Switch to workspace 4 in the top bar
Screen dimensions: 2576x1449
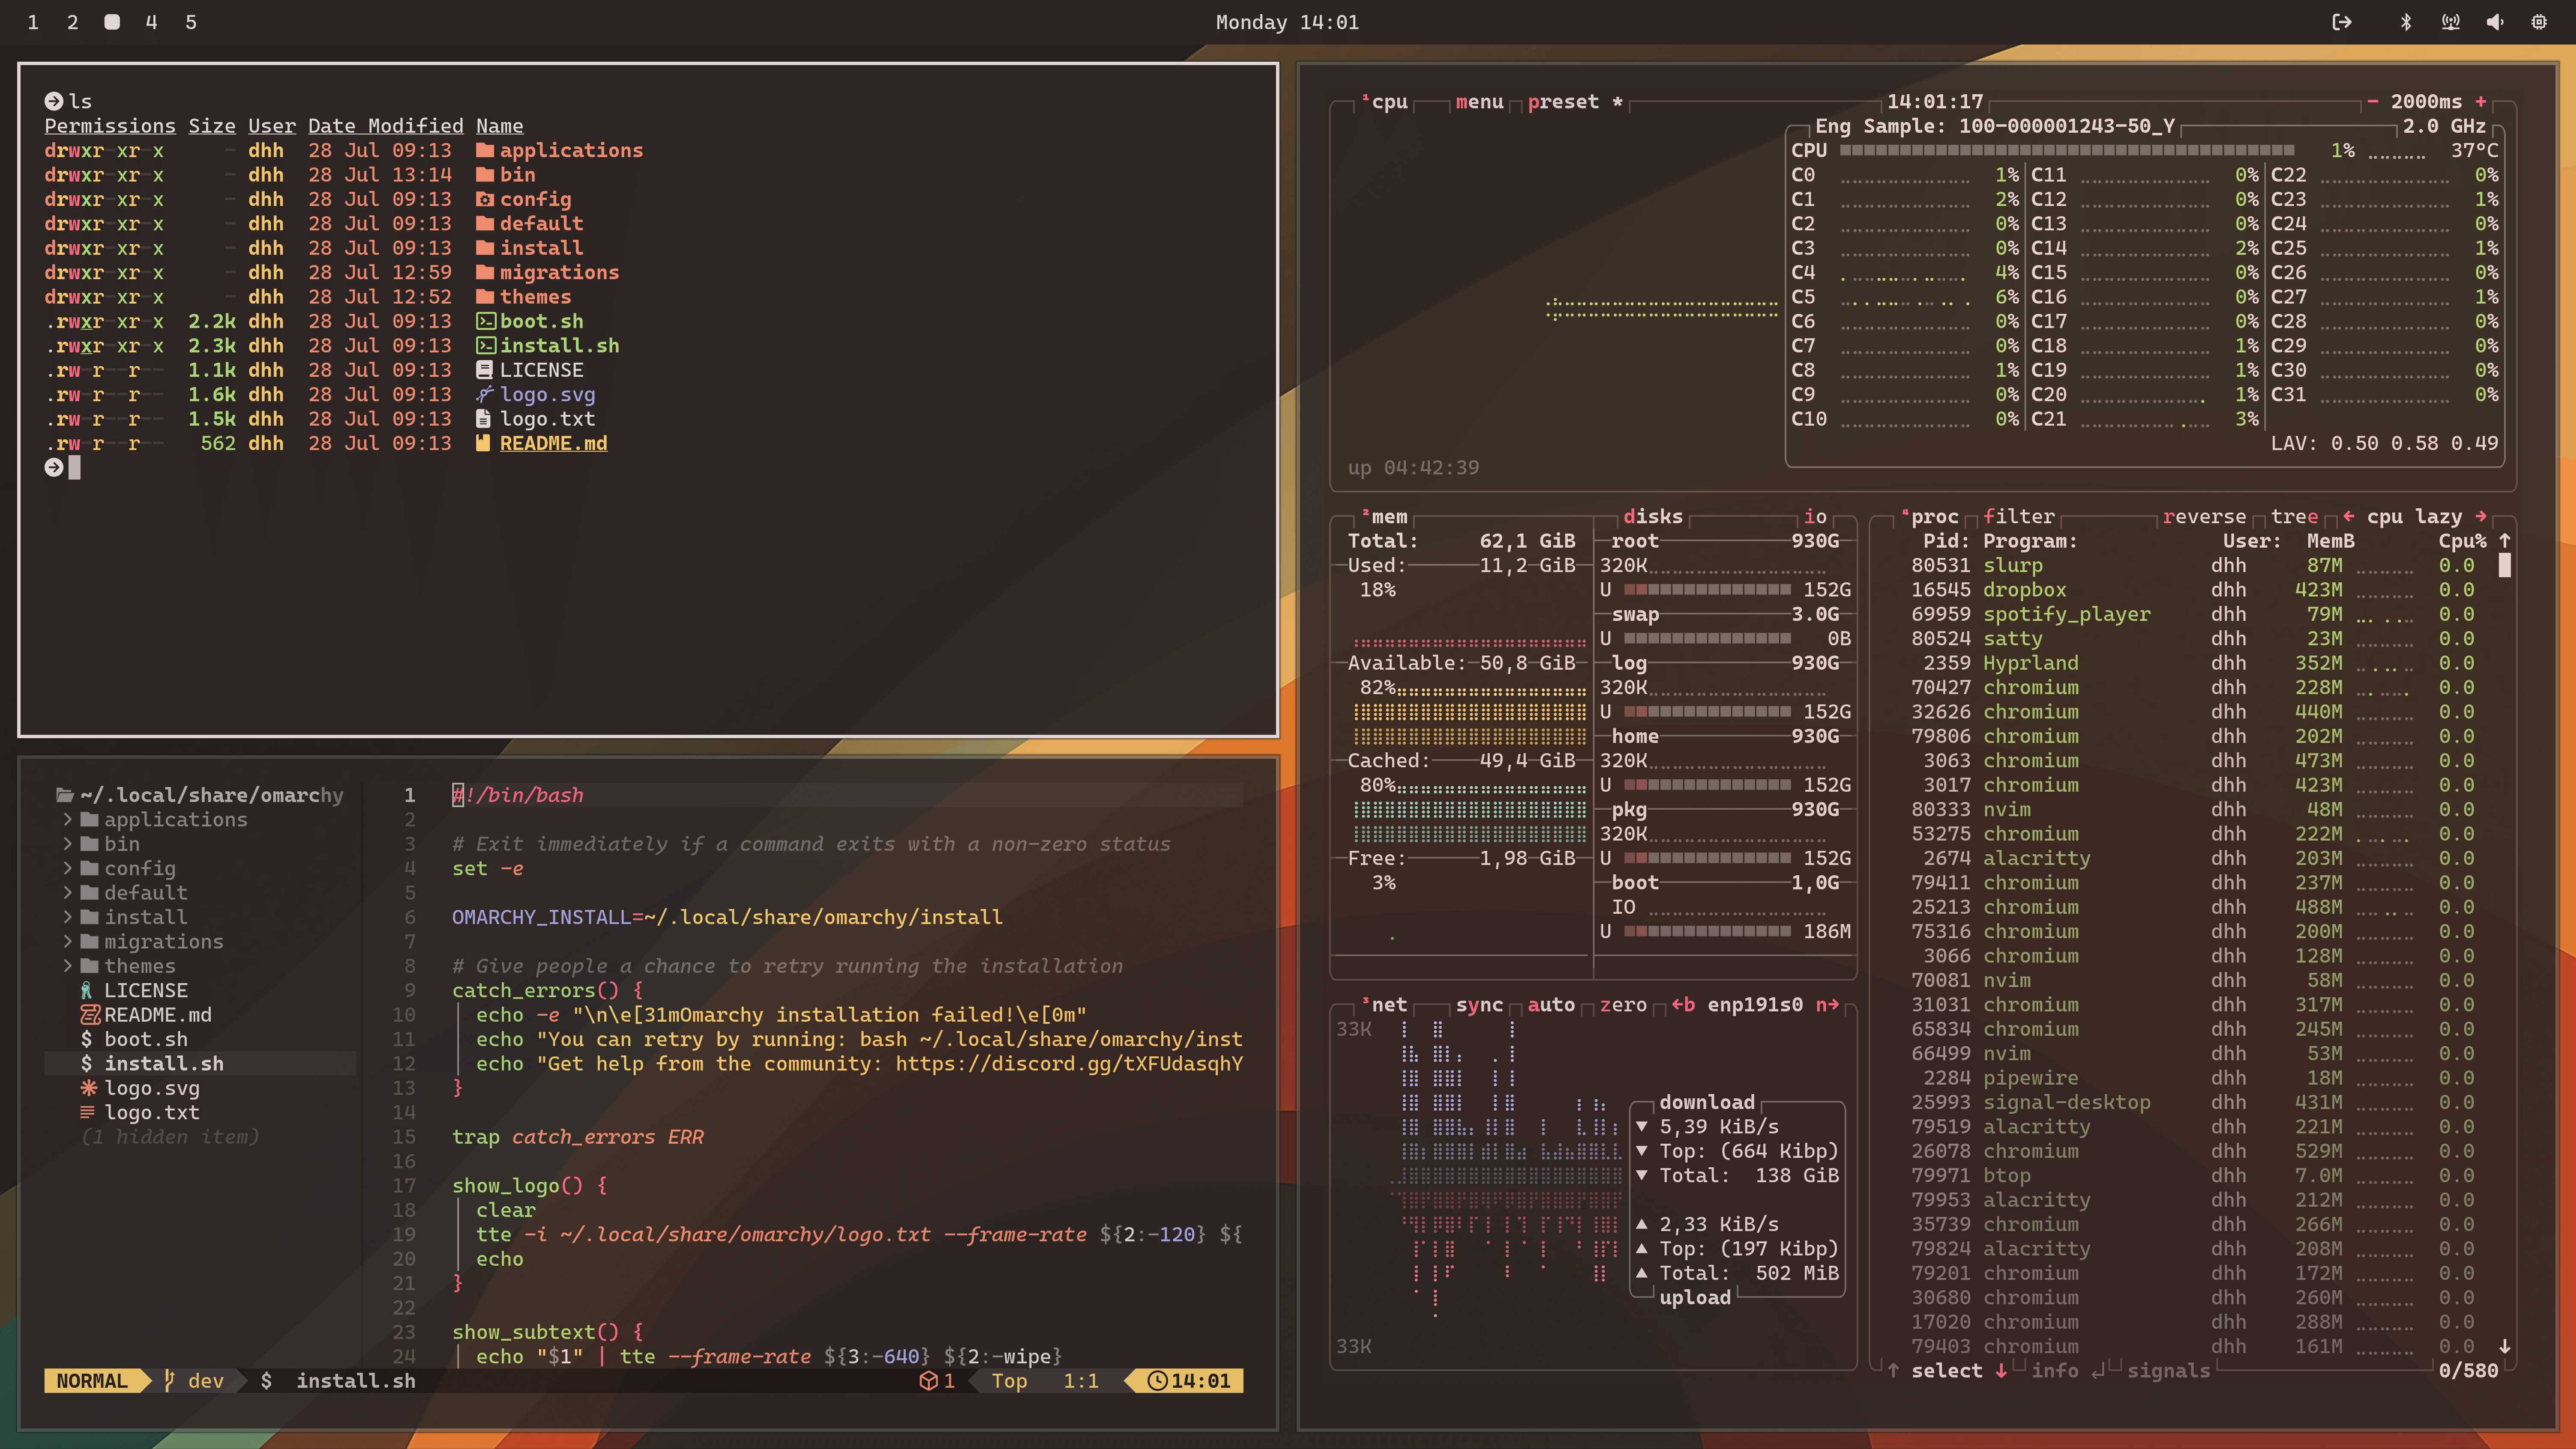click(x=151, y=22)
